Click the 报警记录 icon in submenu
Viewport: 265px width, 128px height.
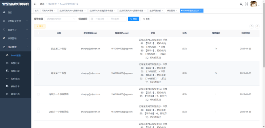pyautogui.click(x=7, y=63)
